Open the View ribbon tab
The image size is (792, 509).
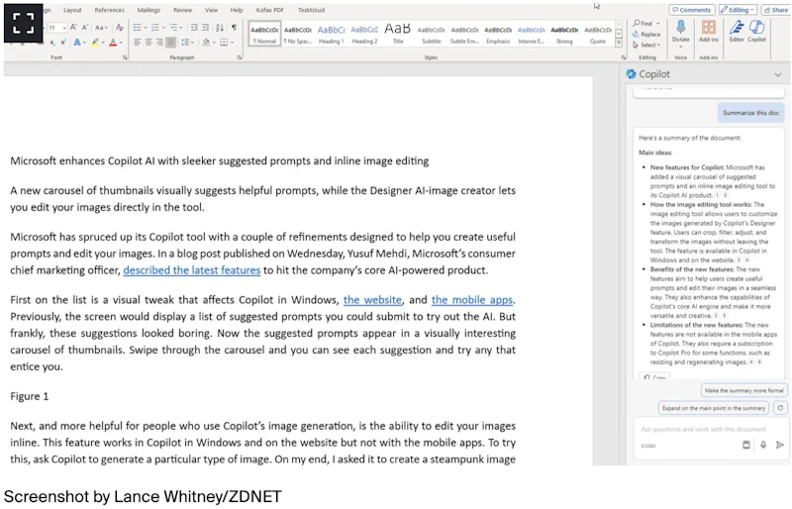click(211, 10)
